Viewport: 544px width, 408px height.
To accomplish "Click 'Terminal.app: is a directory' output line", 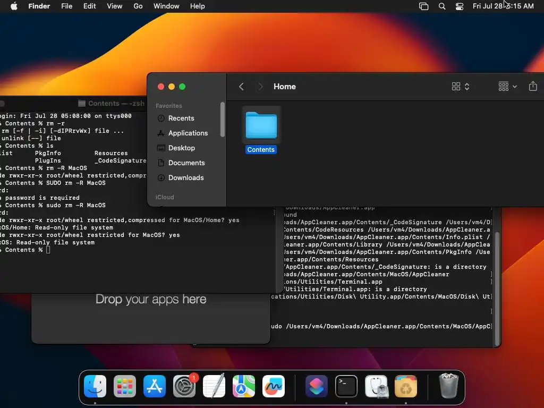I will coord(356,289).
